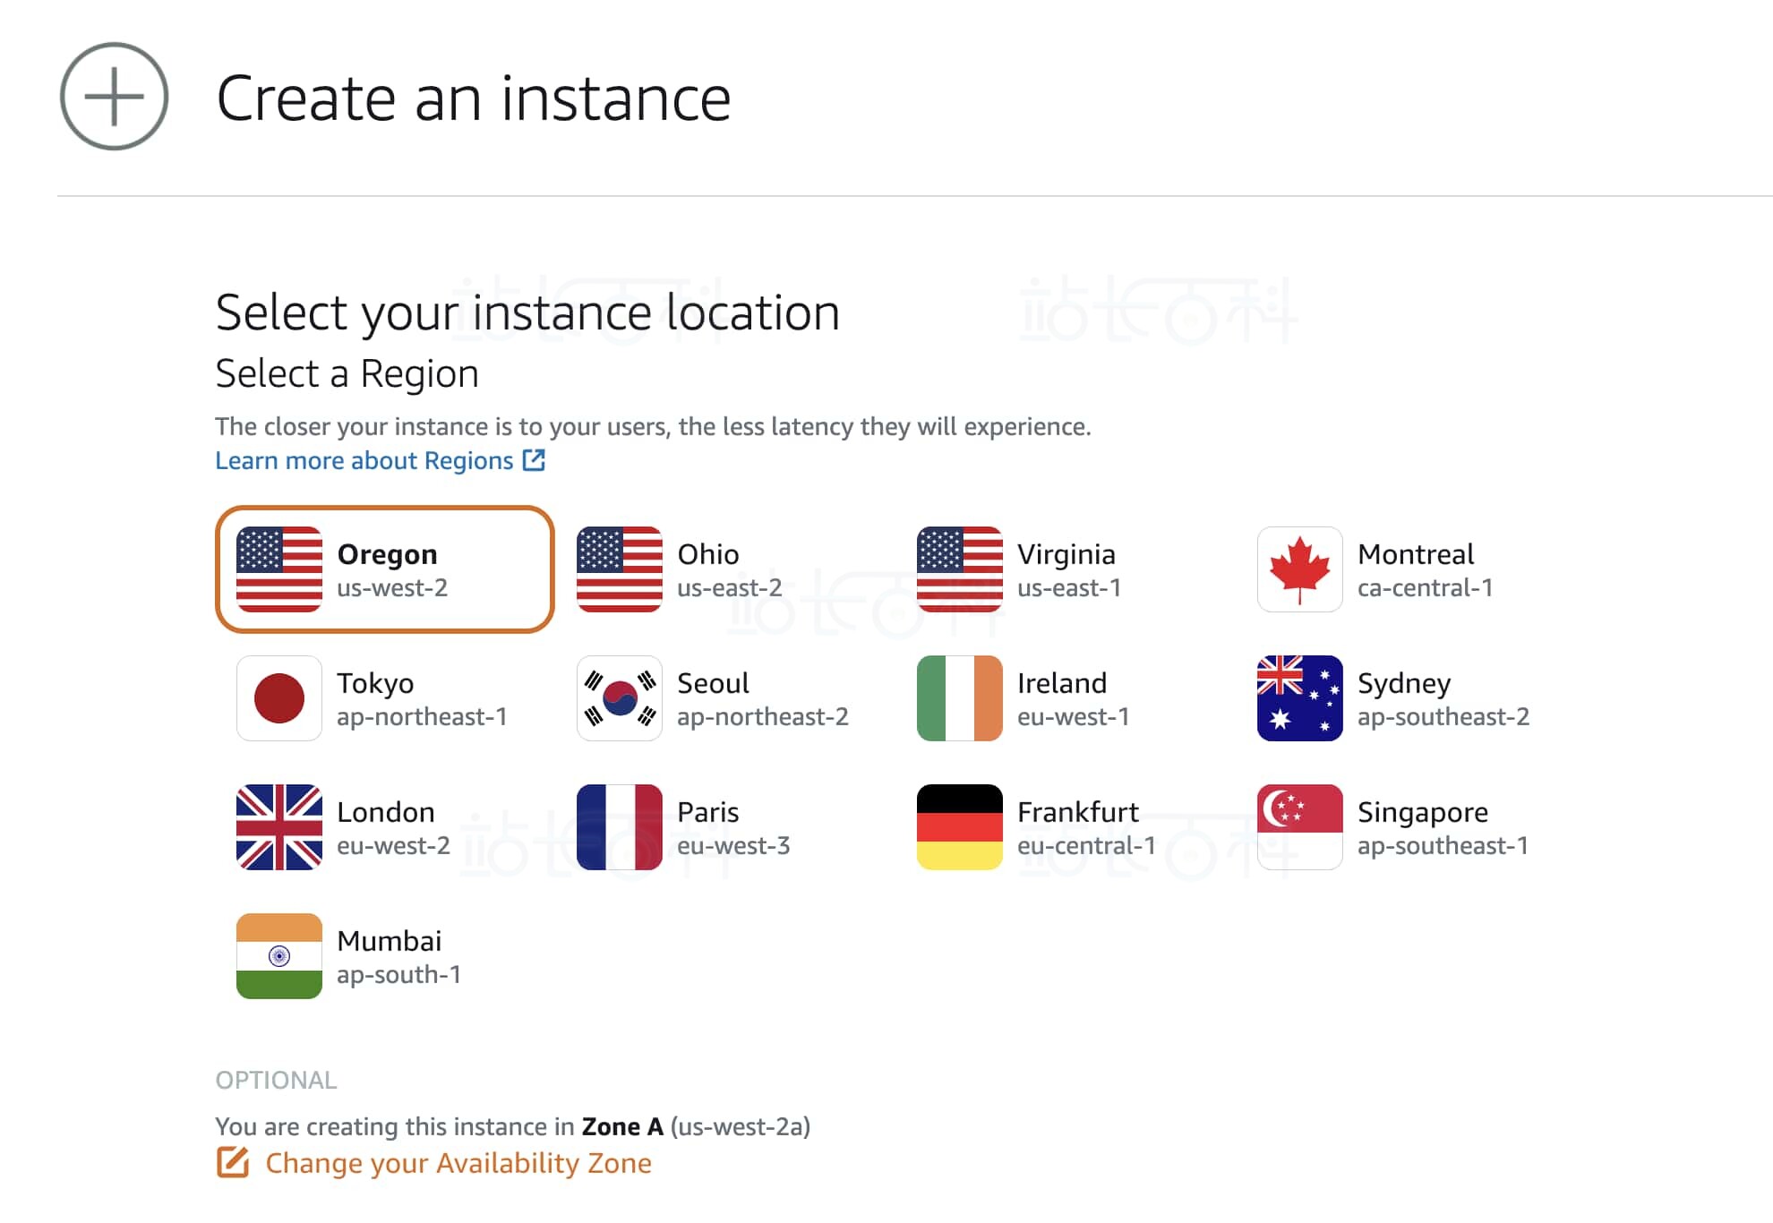
Task: Pick the London Union Jack flag
Action: [x=278, y=827]
